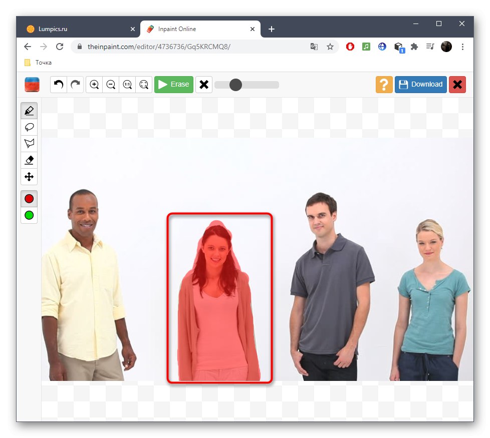This screenshot has width=490, height=438.
Task: Adjust the brush size slider handle
Action: coord(235,85)
